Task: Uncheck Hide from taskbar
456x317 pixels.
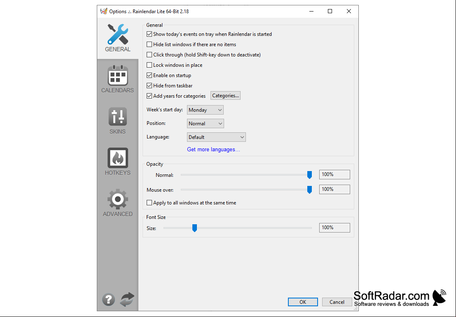Action: pyautogui.click(x=149, y=85)
